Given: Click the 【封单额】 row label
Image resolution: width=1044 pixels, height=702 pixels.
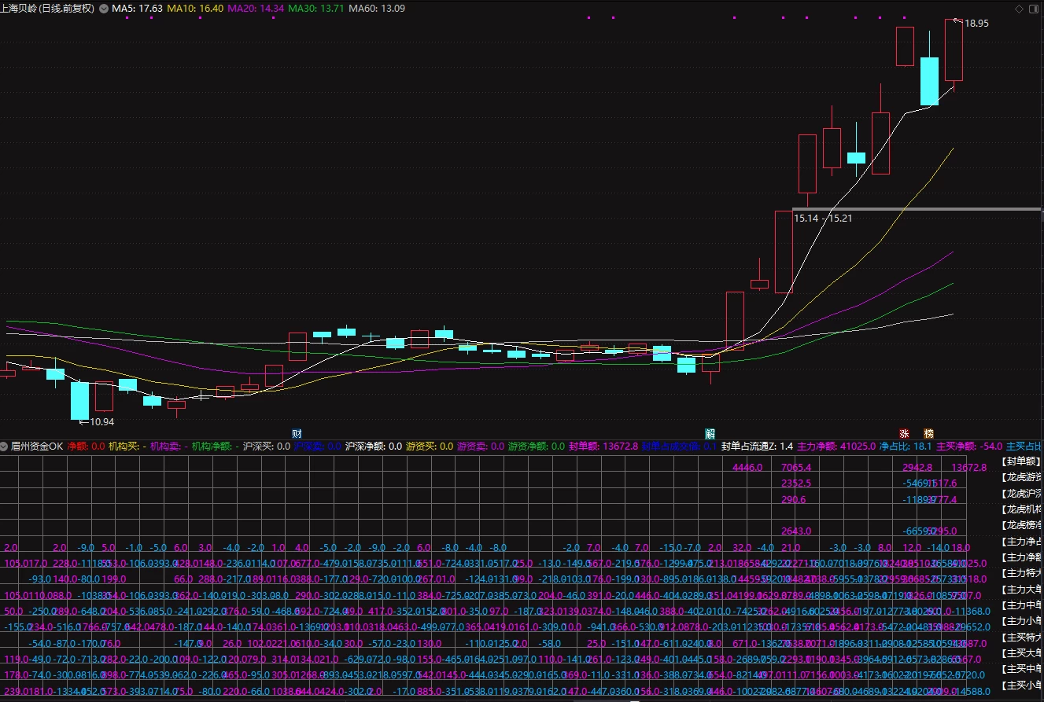Looking at the screenshot, I should pos(1020,461).
